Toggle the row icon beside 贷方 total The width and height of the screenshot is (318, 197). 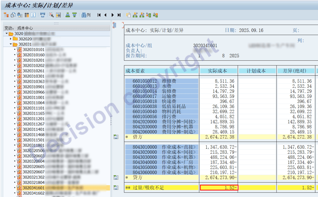[116, 178]
